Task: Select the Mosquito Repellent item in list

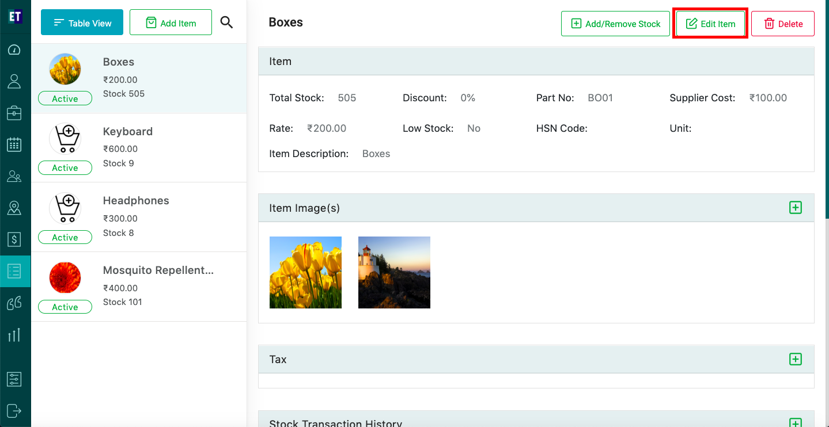Action: [158, 270]
